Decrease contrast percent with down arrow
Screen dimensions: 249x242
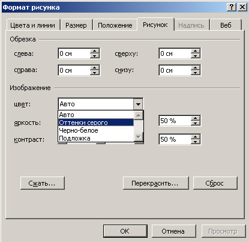click(196, 142)
